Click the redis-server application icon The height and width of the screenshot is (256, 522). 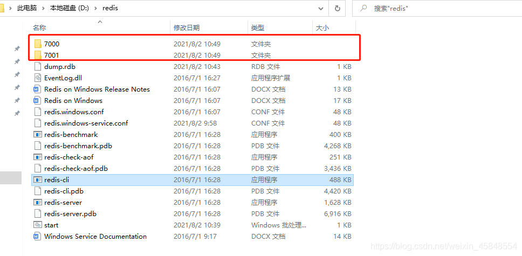click(38, 202)
